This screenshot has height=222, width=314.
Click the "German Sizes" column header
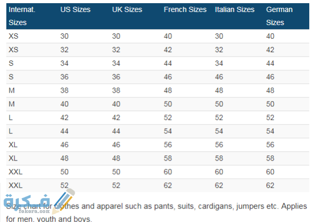[280, 16]
